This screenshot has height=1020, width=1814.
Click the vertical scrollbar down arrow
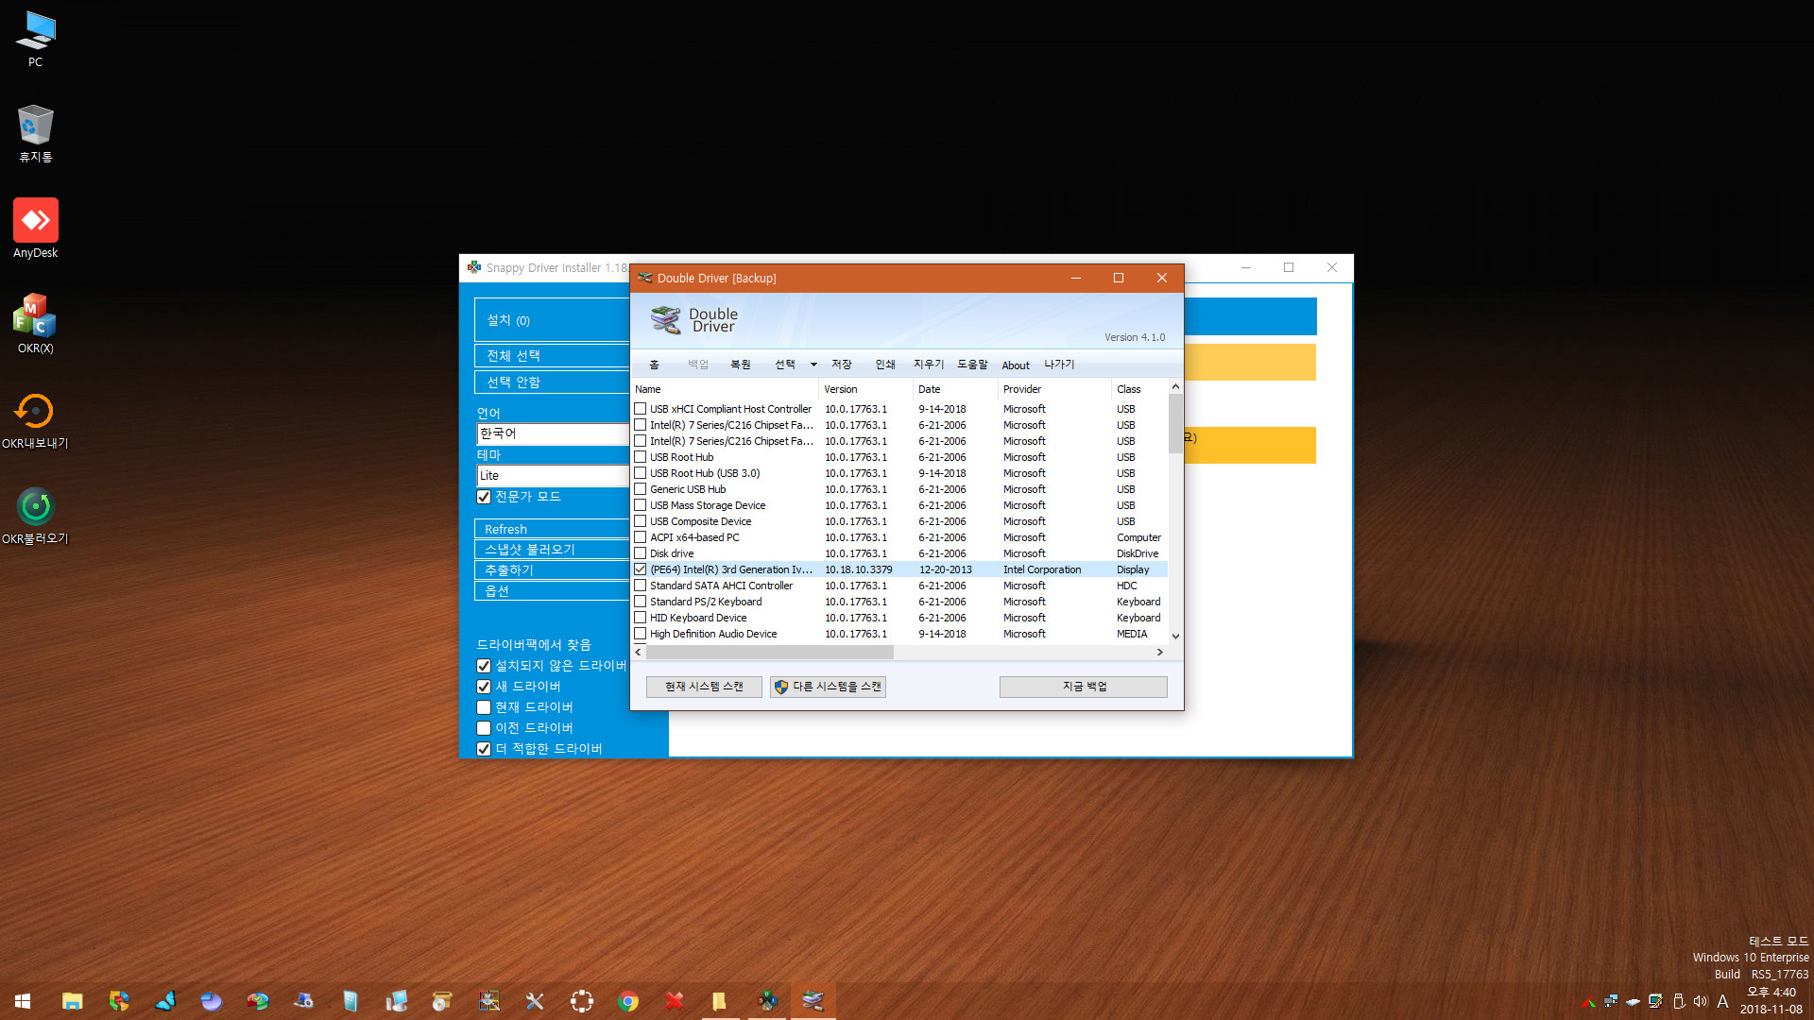1175,637
